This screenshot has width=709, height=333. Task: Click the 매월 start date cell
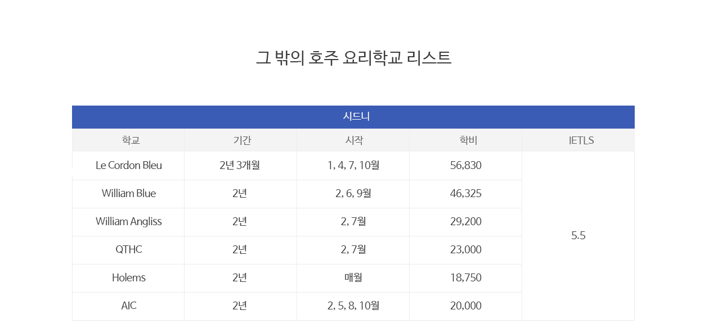[353, 278]
